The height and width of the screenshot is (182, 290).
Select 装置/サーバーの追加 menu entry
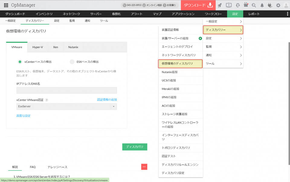181,38
